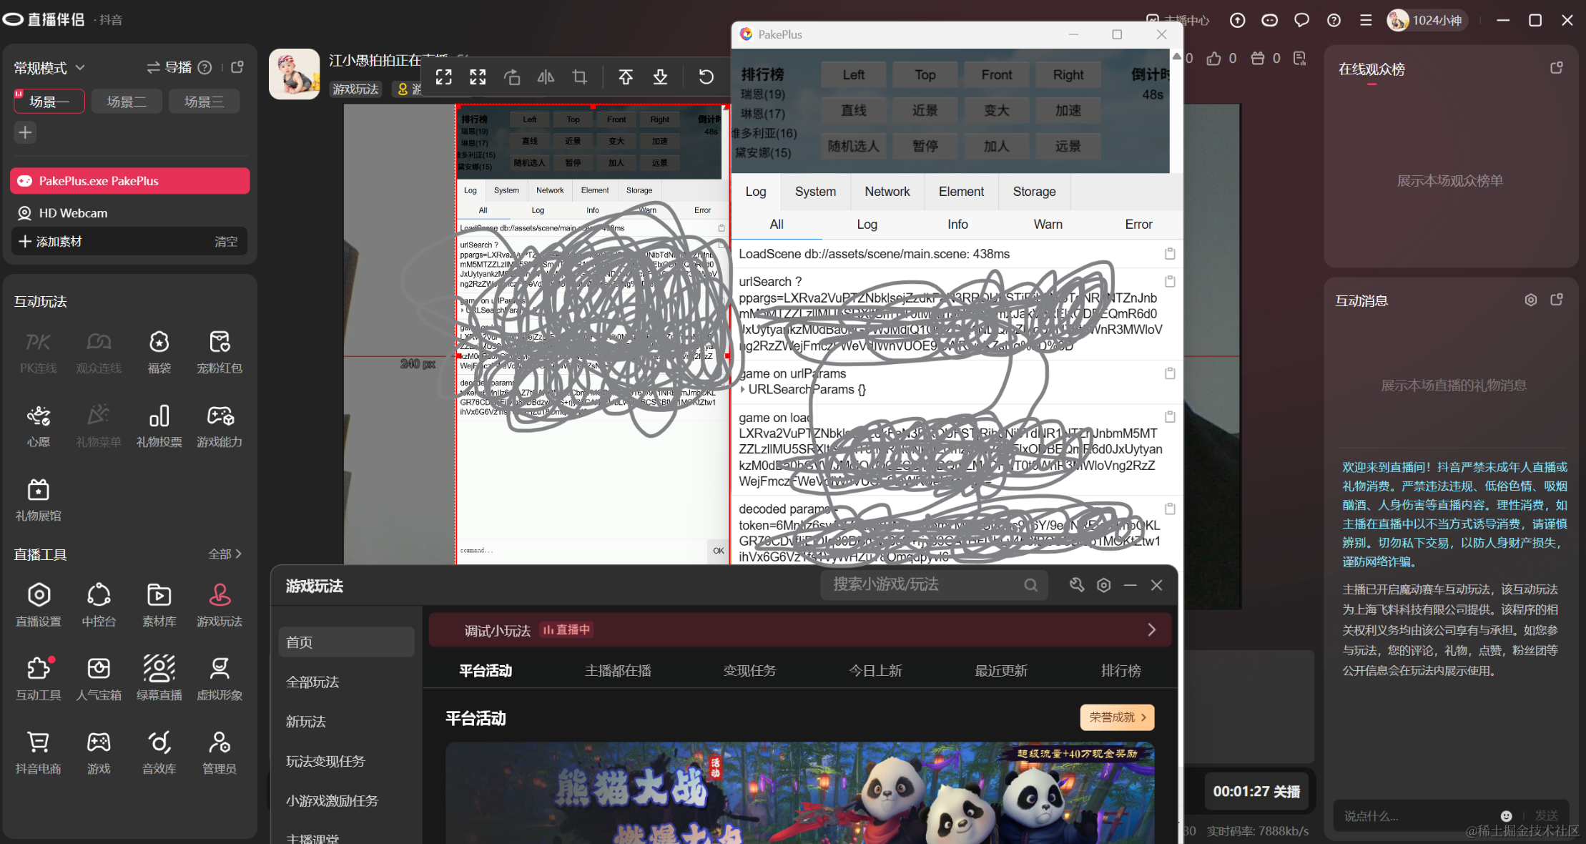Click the rotate icon in canvas toolbar
1586x844 pixels.
tap(511, 77)
